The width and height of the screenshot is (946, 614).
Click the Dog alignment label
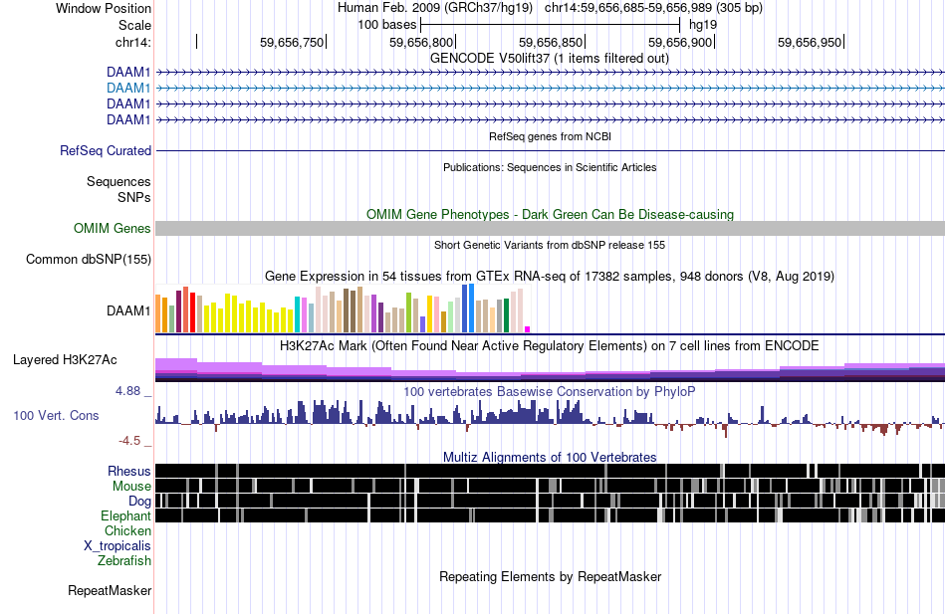tap(139, 502)
